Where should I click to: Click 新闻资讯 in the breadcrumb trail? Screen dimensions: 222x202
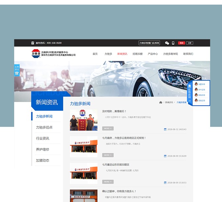tap(169, 102)
